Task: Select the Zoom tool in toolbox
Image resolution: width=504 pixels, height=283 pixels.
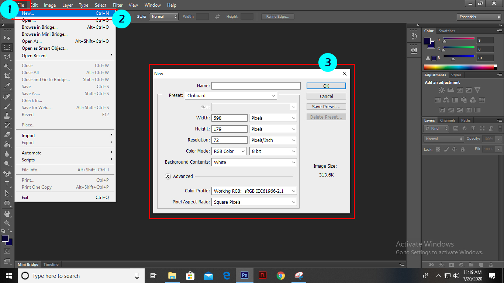Action: coord(7,223)
